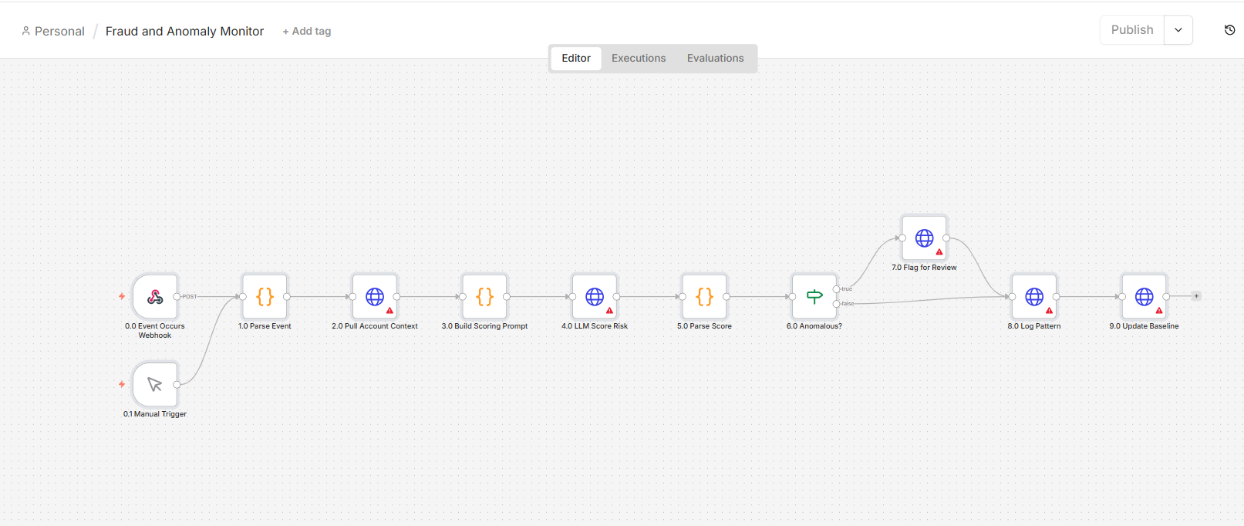Expand the Publish dropdown arrow
This screenshot has height=526, width=1244.
[1178, 30]
